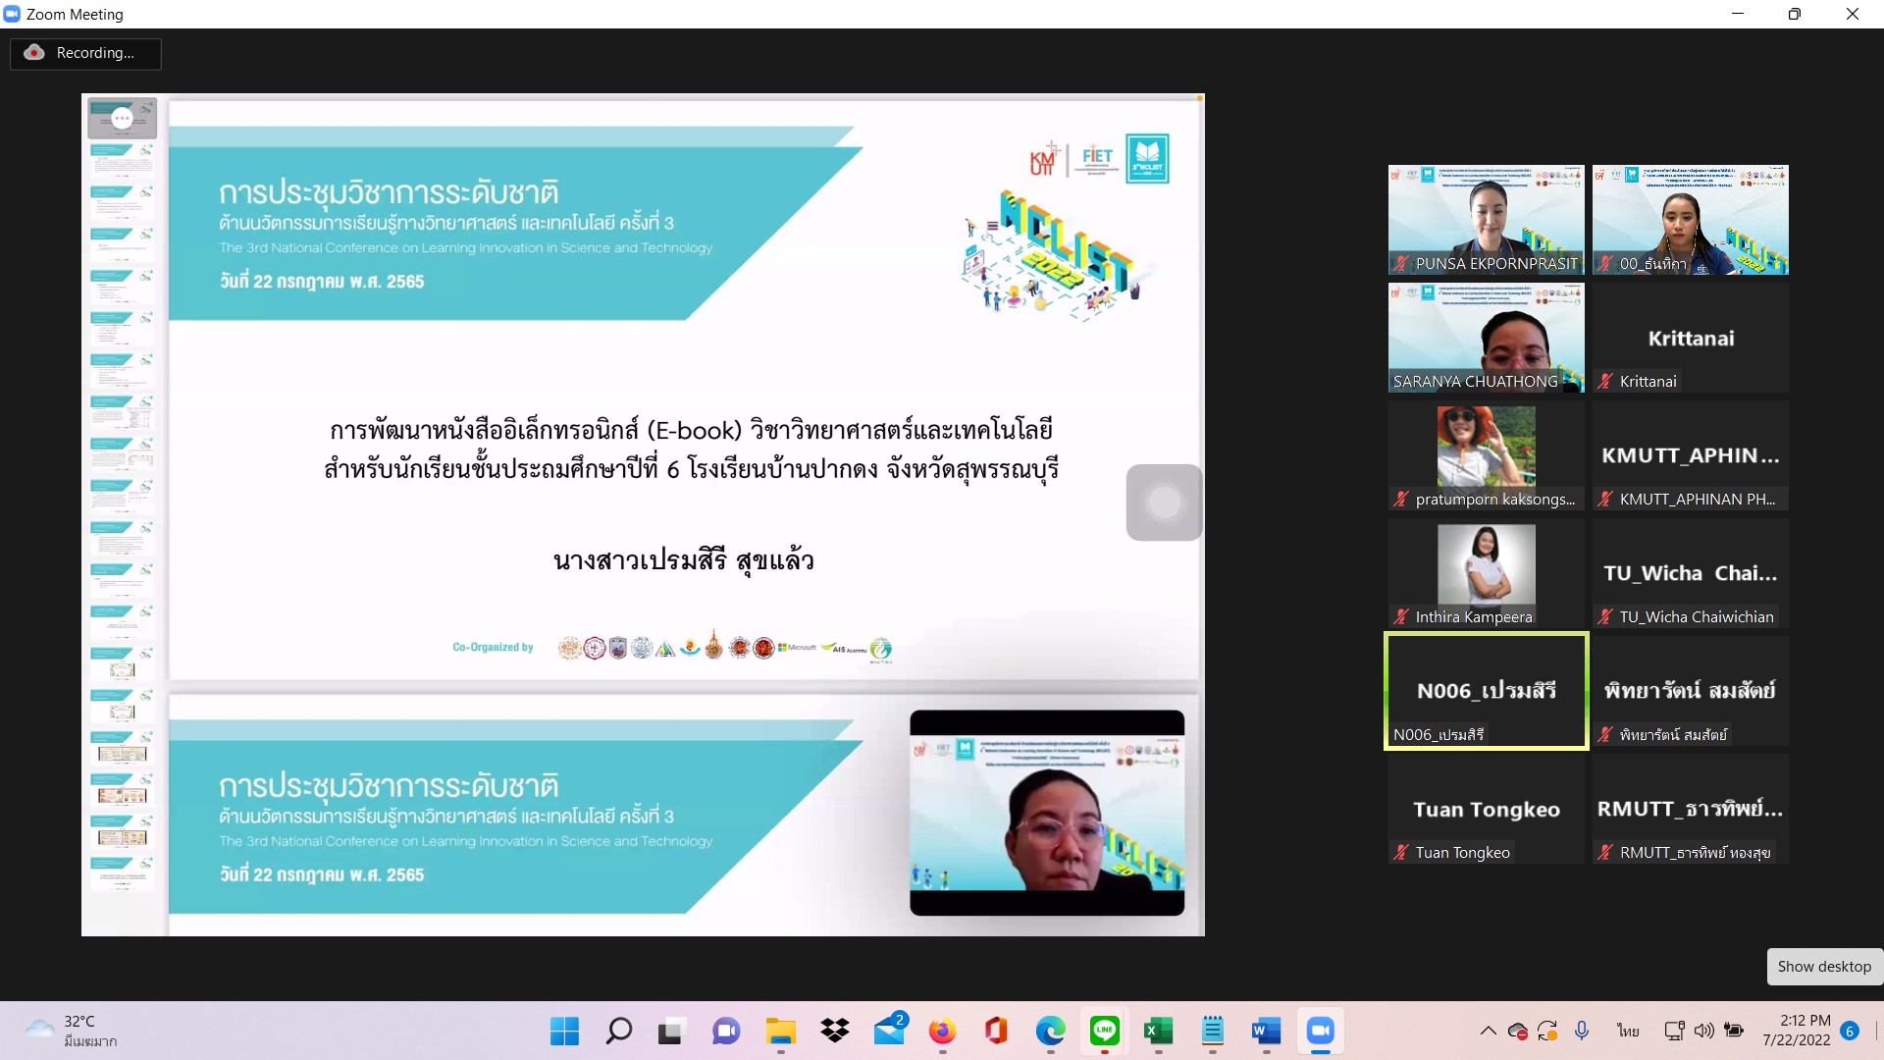
Task: Open the Excel icon in taskbar
Action: (x=1158, y=1031)
